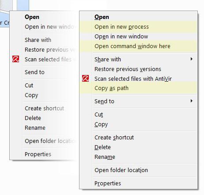
Task: Select Open in new process
Action: [138, 27]
